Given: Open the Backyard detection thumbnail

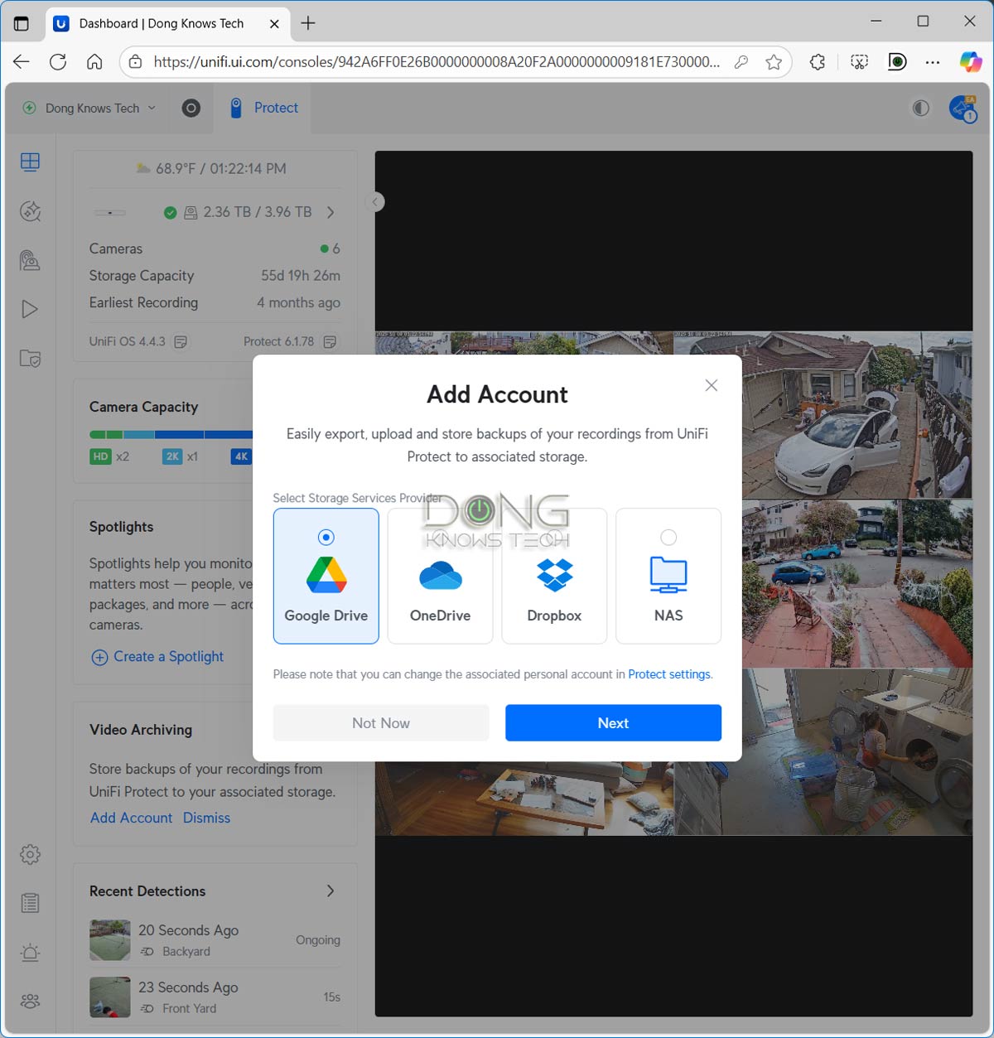Looking at the screenshot, I should [x=110, y=940].
